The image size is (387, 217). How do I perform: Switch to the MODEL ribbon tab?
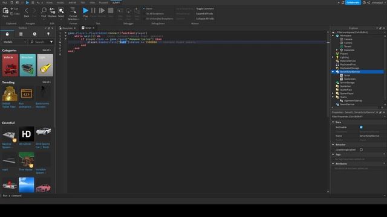(x=60, y=2)
